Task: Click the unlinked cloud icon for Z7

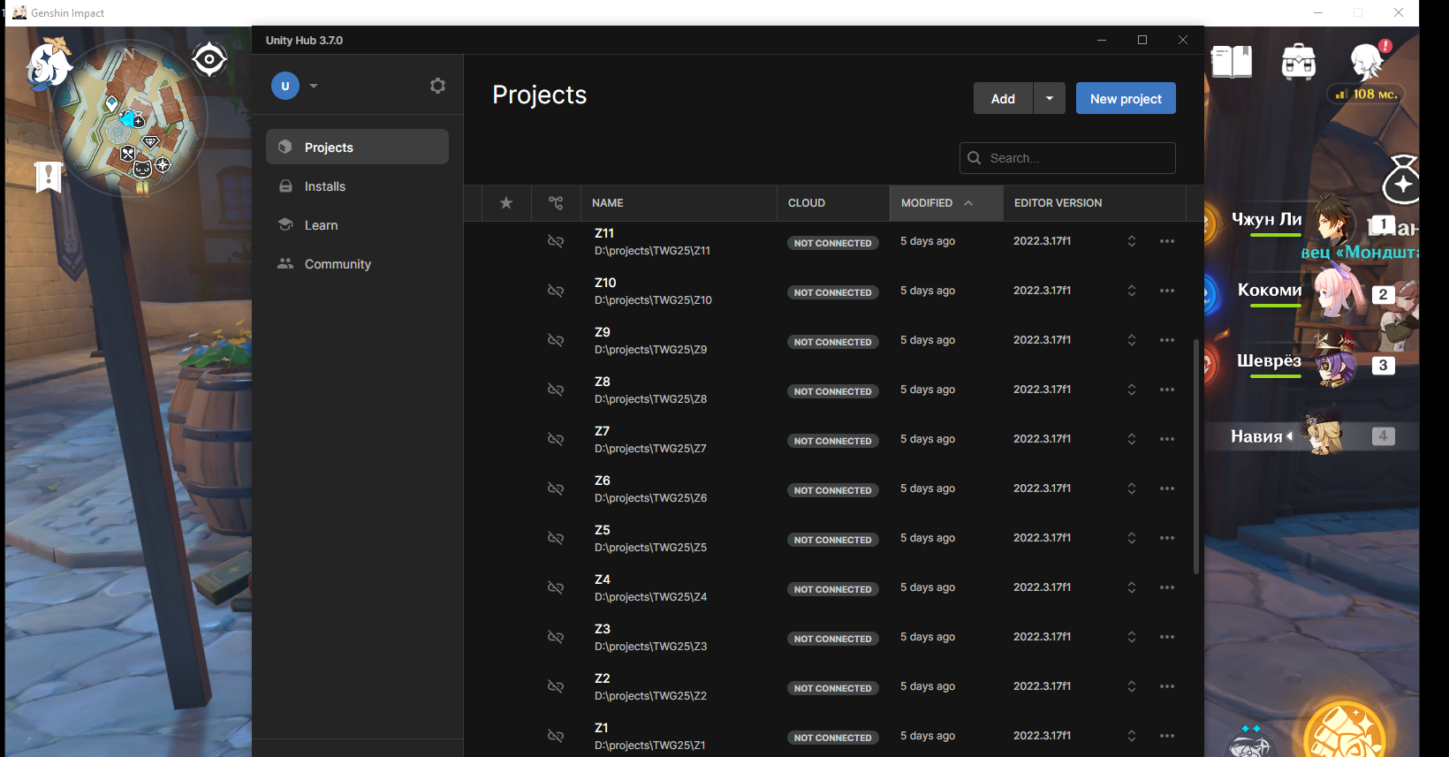Action: [x=556, y=439]
